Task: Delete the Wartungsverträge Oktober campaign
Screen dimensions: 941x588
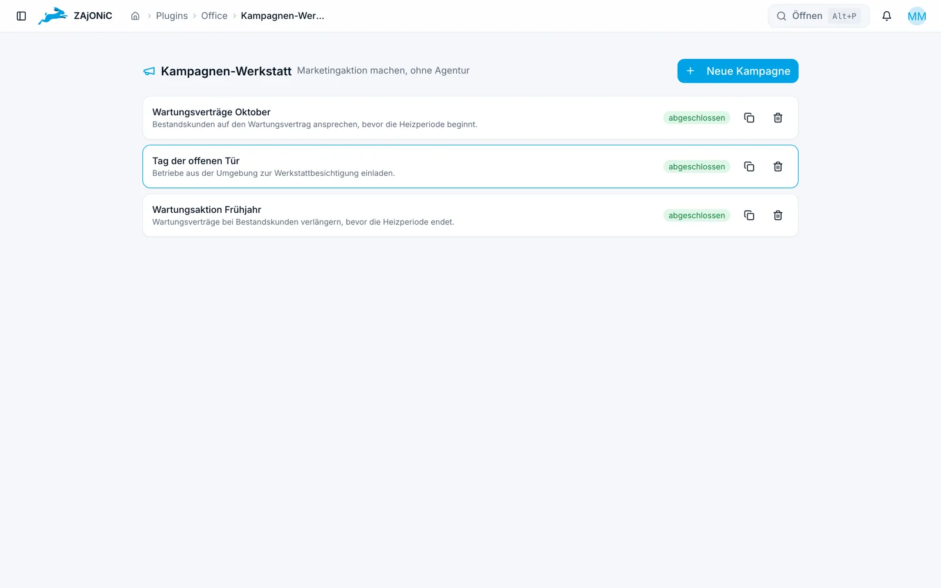Action: pos(778,118)
